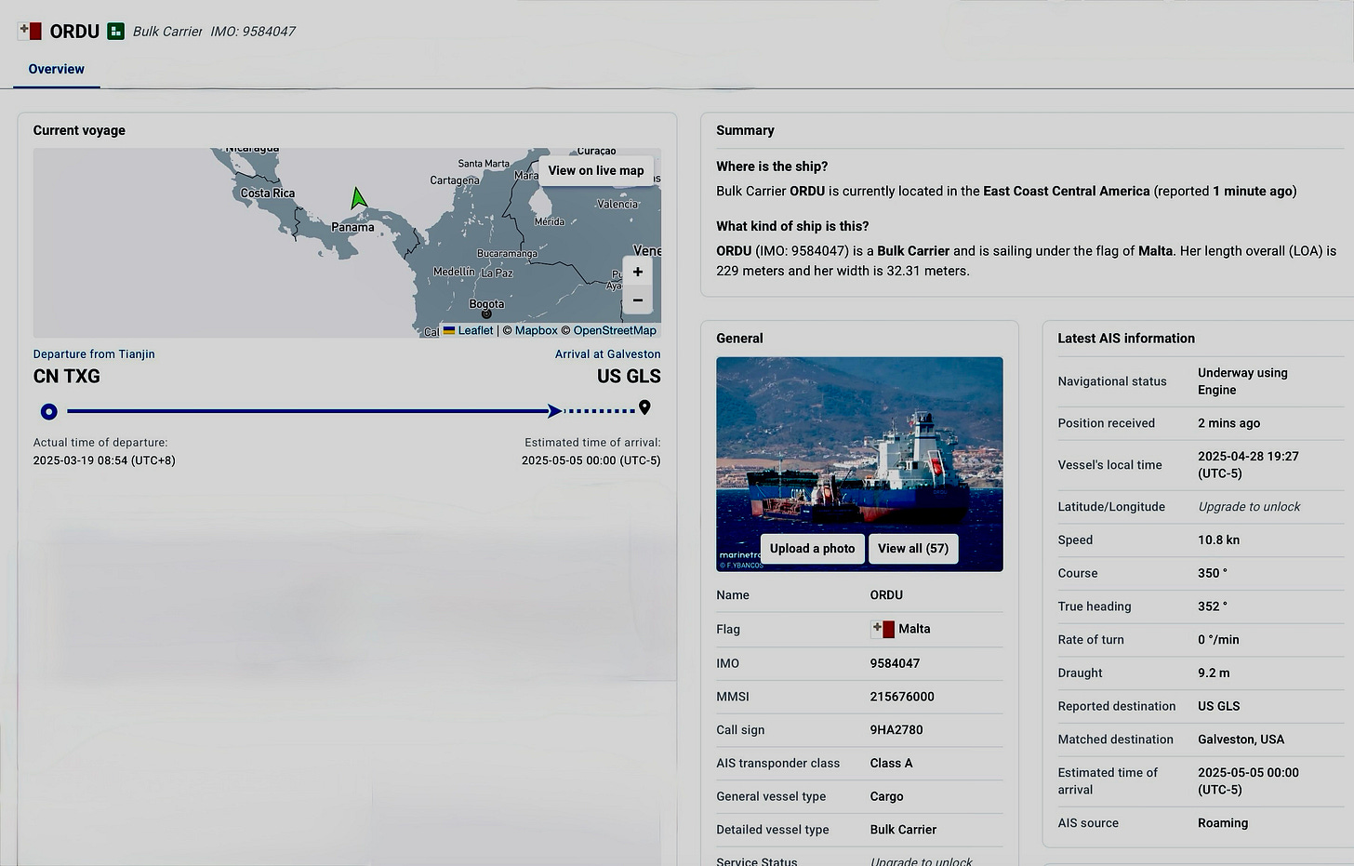Zoom out the map with minus button
This screenshot has width=1354, height=866.
(638, 300)
